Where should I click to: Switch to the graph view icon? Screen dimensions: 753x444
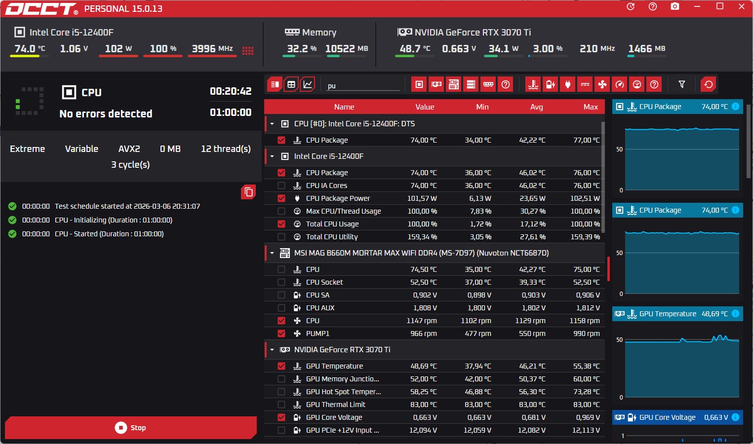click(308, 84)
